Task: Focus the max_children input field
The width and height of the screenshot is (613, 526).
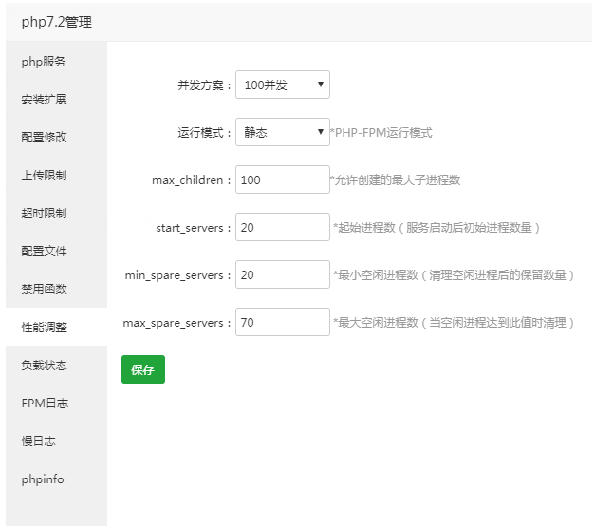Action: pyautogui.click(x=283, y=179)
